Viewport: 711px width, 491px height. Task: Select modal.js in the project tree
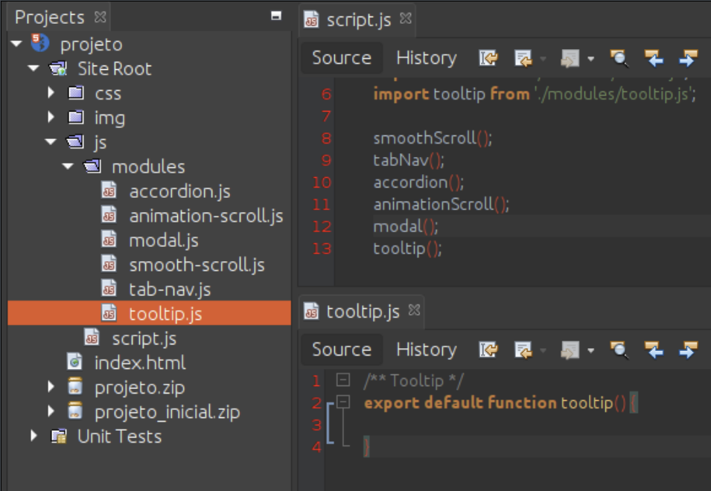pos(163,240)
